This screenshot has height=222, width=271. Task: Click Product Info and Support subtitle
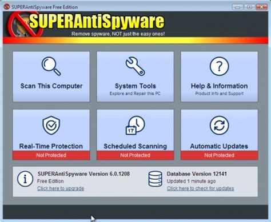coord(220,94)
